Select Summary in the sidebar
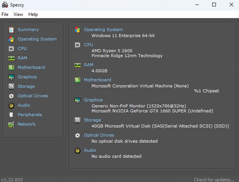 tap(28, 30)
